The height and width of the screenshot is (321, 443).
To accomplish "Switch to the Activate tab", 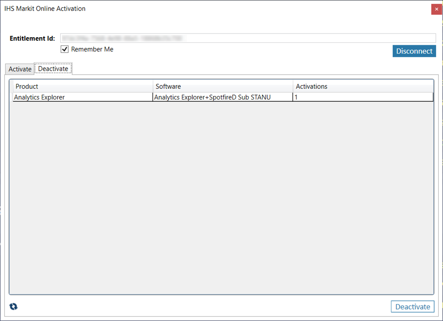I will click(20, 69).
